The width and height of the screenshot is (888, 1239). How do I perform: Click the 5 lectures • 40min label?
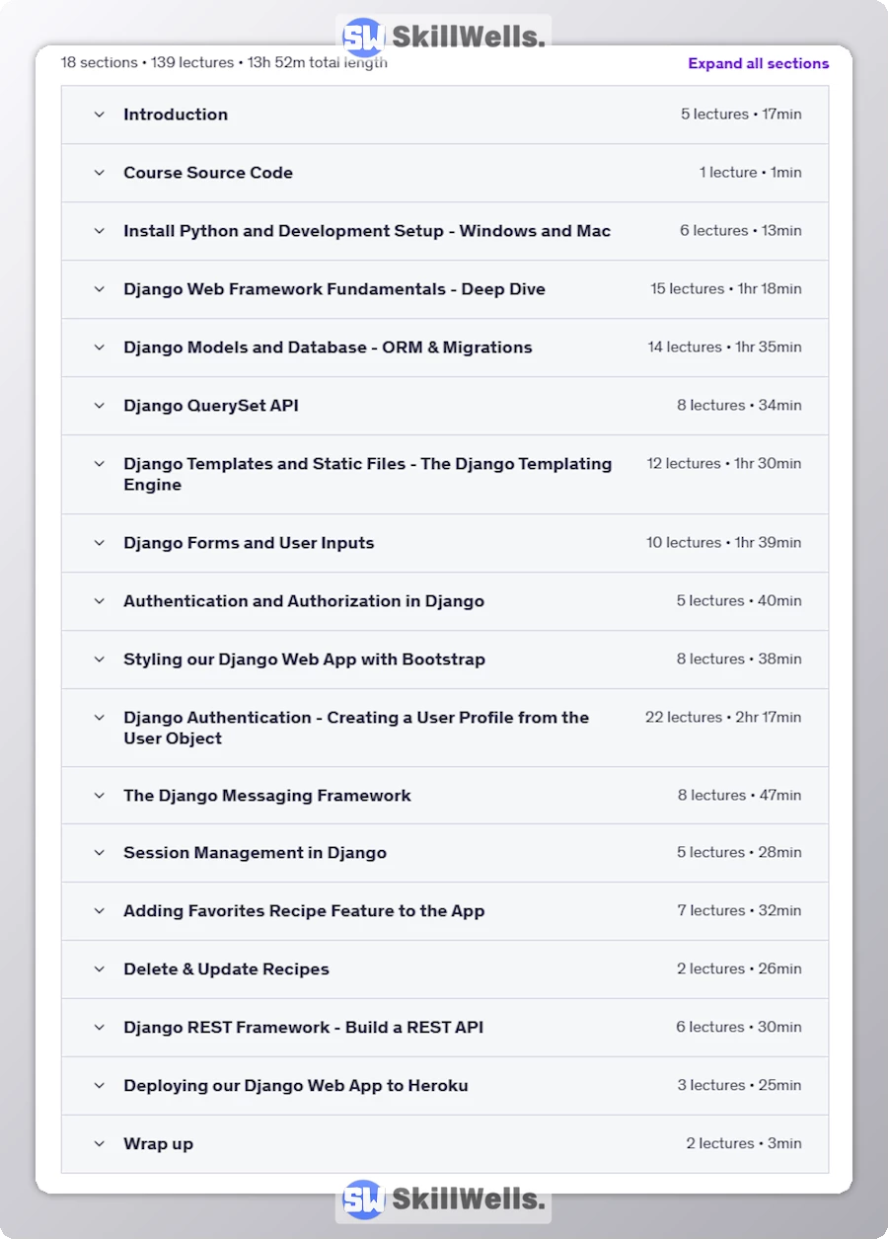click(x=739, y=601)
